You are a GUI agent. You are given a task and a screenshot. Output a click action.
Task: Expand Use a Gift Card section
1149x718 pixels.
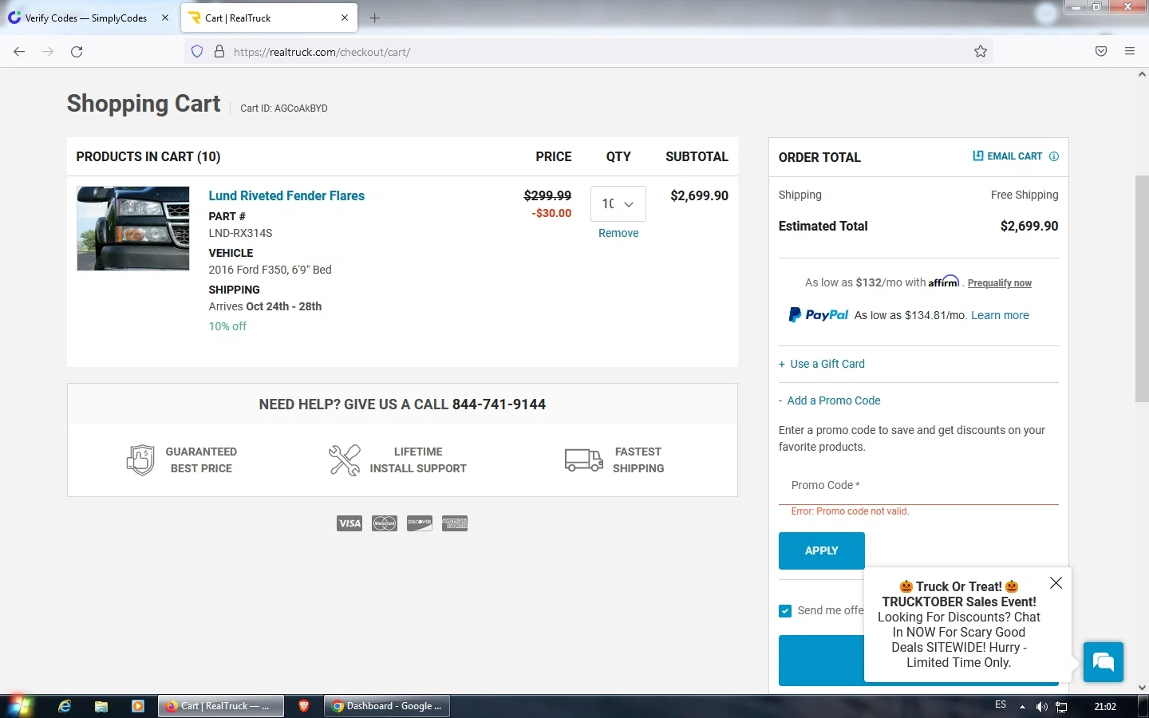pyautogui.click(x=822, y=364)
